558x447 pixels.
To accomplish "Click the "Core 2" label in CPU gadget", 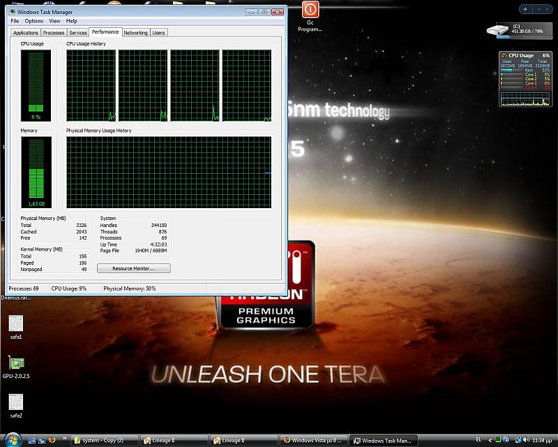I will point(531,79).
